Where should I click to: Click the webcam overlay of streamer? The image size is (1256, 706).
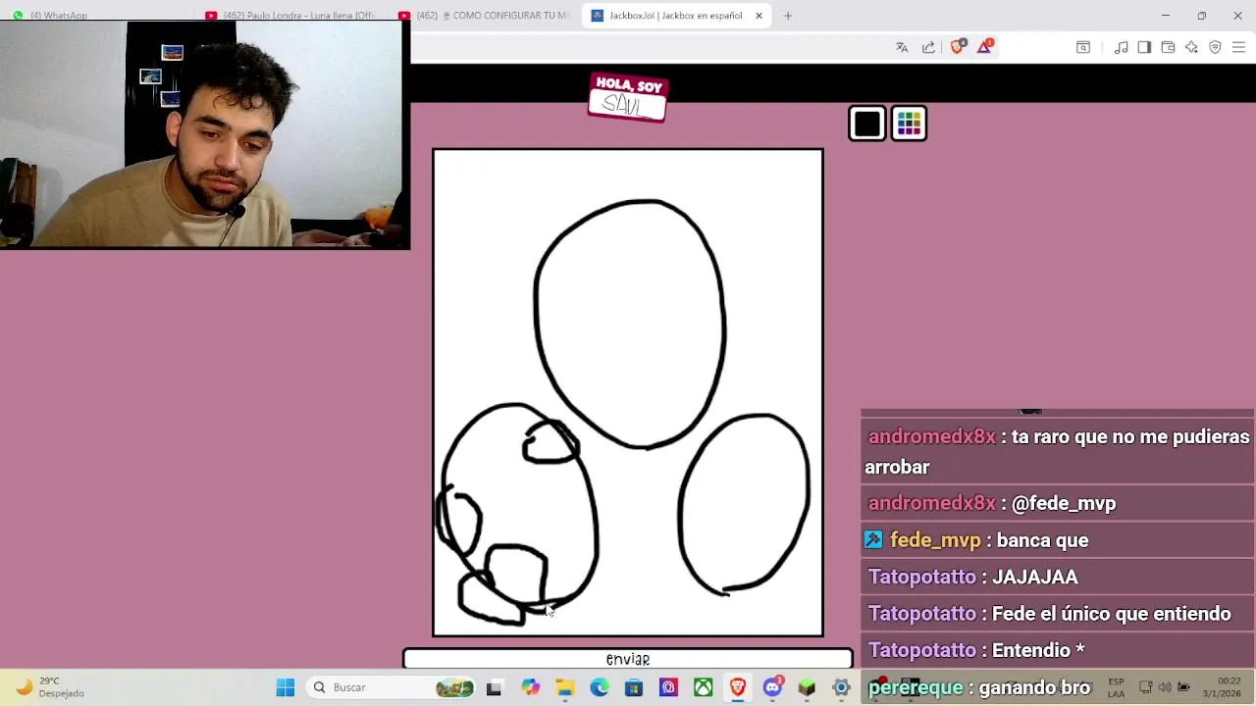click(205, 135)
